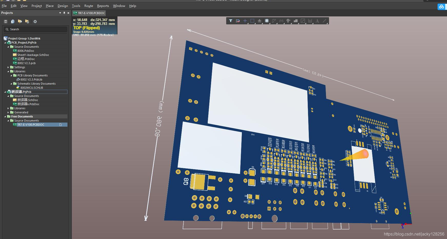The image size is (447, 239).
Task: Pin the Projects panel
Action: pyautogui.click(x=64, y=13)
